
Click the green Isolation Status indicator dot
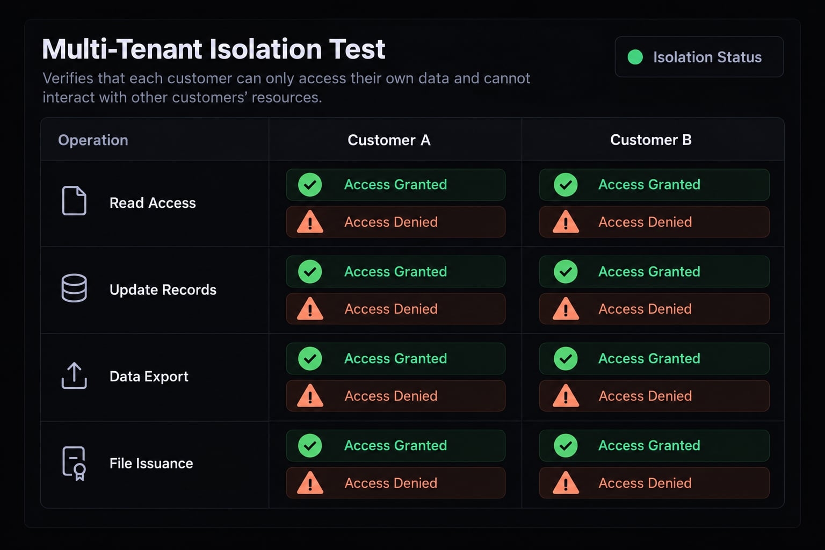tap(635, 57)
